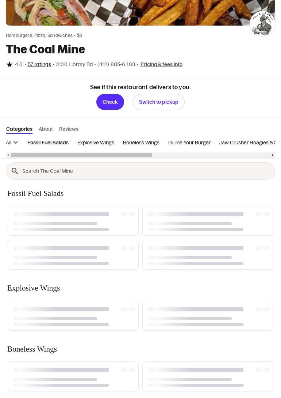Click the horizontal category scrollbar thumb
281x398 pixels.
click(x=81, y=155)
